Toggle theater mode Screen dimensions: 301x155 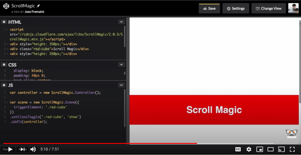coord(271,149)
